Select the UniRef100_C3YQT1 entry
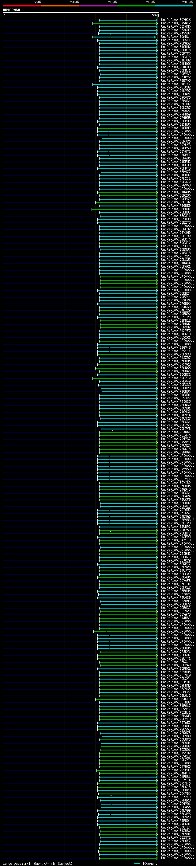The height and width of the screenshot is (866, 196). pyautogui.click(x=176, y=152)
